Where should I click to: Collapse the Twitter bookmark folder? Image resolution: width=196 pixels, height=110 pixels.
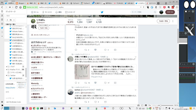click(x=6, y=75)
